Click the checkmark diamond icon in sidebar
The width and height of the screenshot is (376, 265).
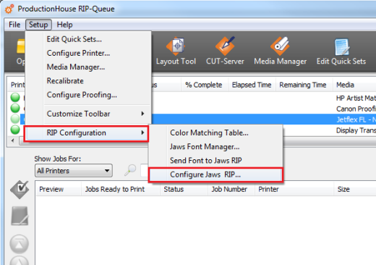click(x=20, y=190)
